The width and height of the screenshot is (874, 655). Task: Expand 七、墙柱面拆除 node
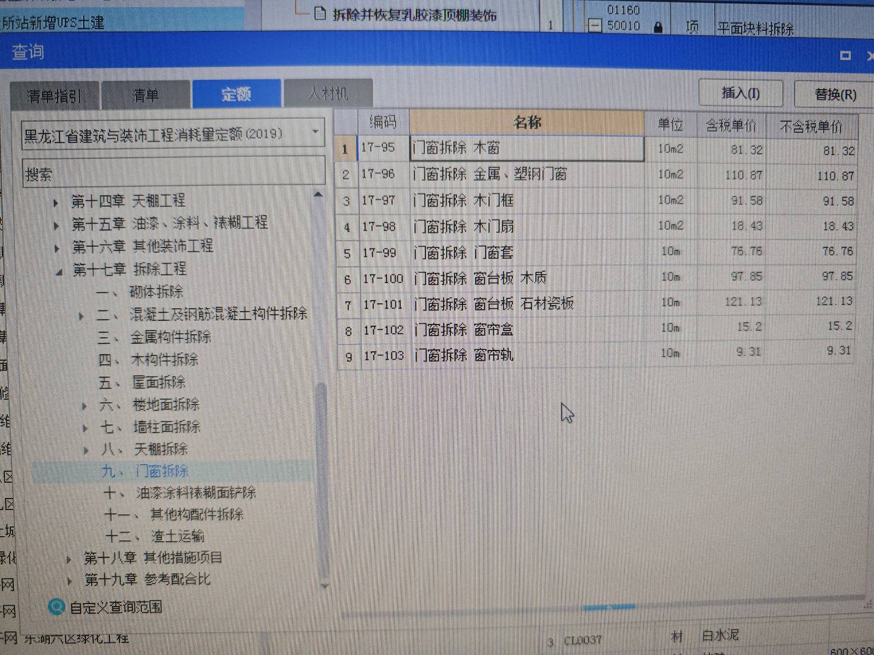click(86, 428)
